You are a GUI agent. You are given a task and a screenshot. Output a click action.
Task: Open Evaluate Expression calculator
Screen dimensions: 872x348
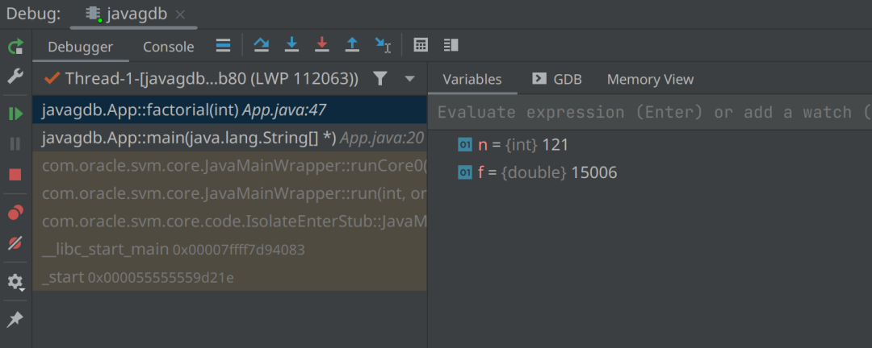click(x=421, y=45)
